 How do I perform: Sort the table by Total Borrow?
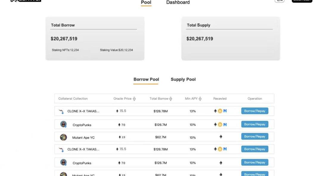click(x=171, y=99)
